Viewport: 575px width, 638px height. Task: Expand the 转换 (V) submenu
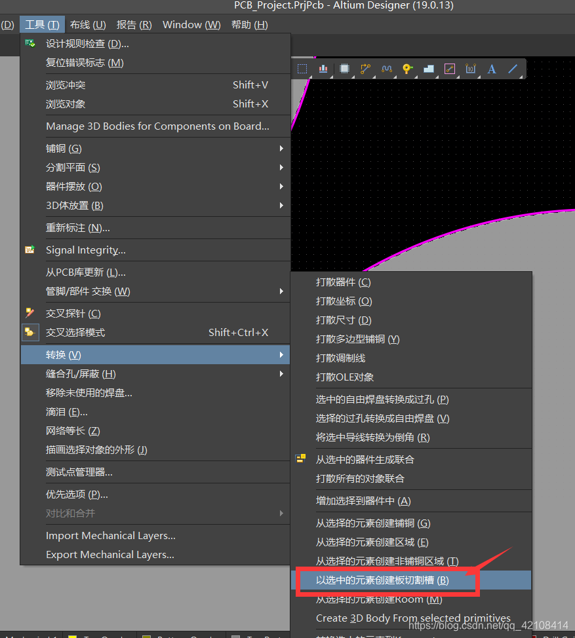click(x=155, y=355)
